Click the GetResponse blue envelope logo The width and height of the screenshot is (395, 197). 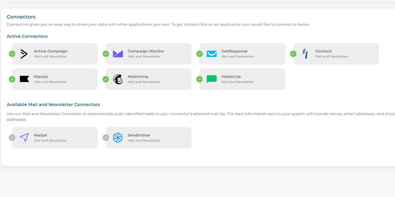click(212, 54)
